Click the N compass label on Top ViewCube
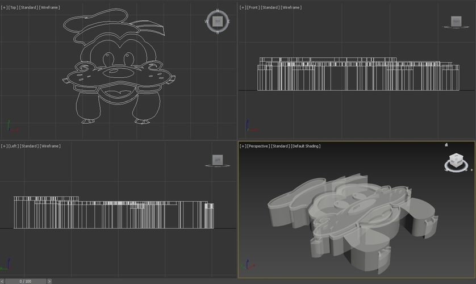 pos(218,11)
